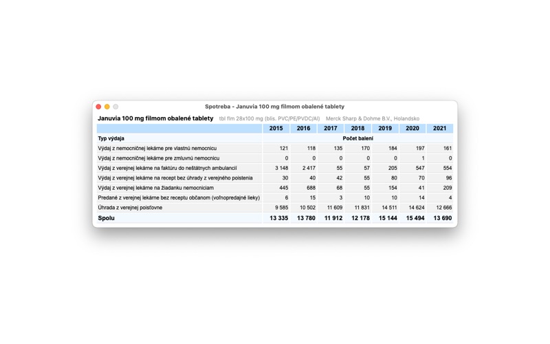Viewport: 550px width, 344px height.
Task: Select the 2015 column header
Action: 276,129
